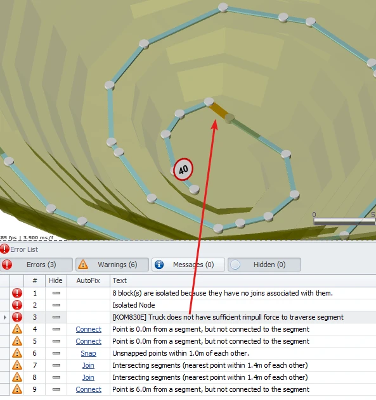Click the current row indicator arrow on row 3
Screen dimensions: 376x400
coord(5,317)
